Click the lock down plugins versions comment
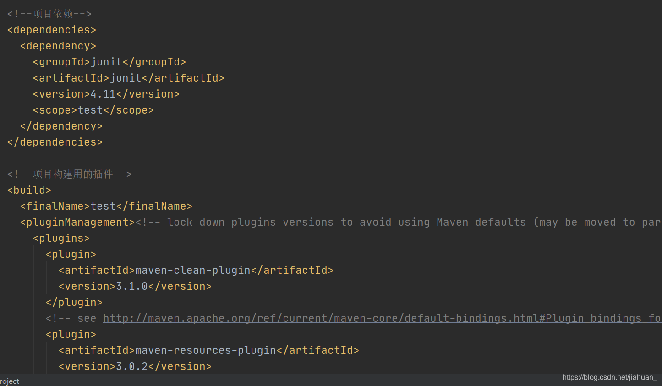Screen dimensions: 662x386 point(399,222)
